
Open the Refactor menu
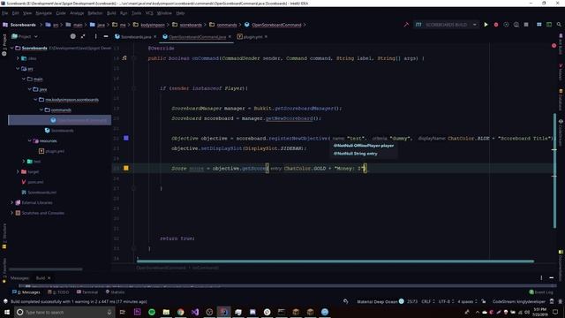(95, 13)
